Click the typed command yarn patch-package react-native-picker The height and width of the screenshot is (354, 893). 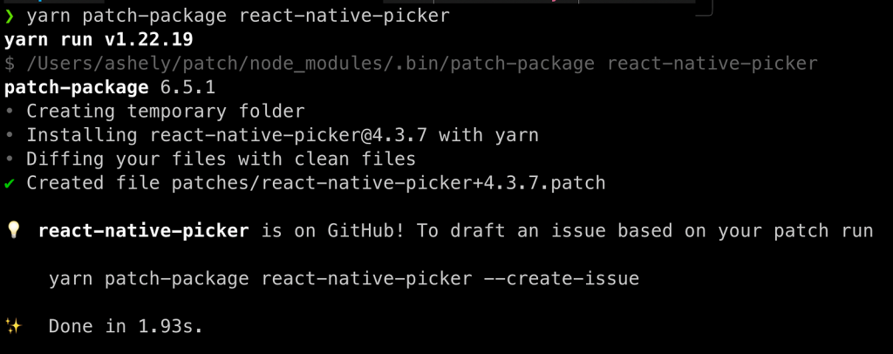pos(238,17)
